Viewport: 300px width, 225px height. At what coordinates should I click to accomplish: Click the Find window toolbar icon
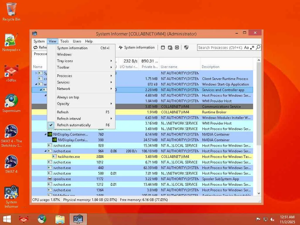pos(163,47)
